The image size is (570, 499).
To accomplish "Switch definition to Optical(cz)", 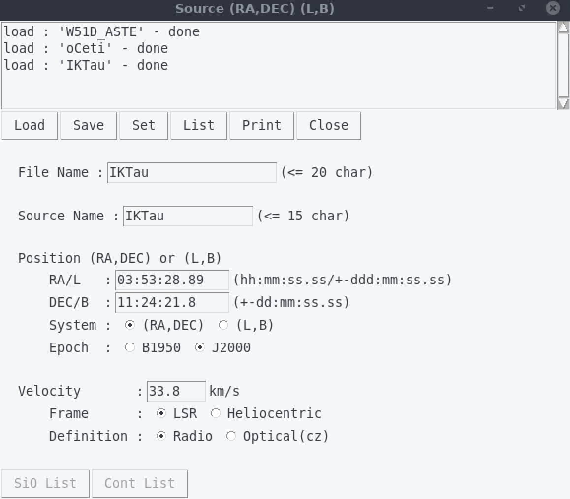I will [231, 437].
